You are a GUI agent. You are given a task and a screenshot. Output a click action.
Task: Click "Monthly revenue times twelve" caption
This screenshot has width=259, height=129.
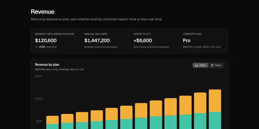101,47
